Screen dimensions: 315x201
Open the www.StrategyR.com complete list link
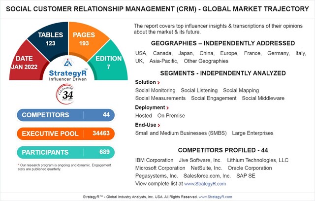(x=205, y=184)
